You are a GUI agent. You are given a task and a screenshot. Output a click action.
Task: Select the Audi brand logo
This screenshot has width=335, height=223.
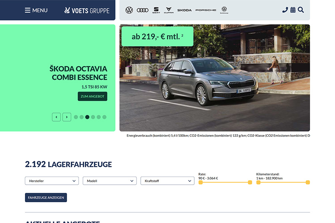pyautogui.click(x=143, y=10)
